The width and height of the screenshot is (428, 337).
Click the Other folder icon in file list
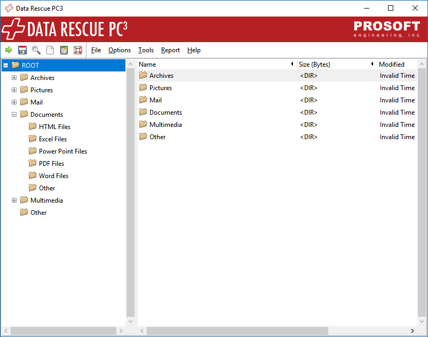click(143, 137)
